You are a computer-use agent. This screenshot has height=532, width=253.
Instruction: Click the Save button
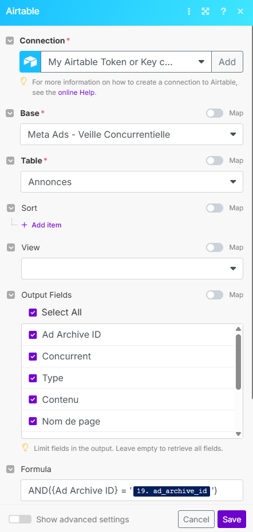point(232,519)
